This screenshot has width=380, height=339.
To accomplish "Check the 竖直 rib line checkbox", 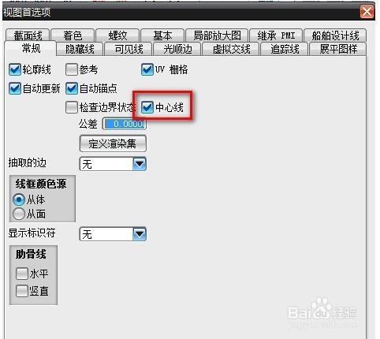I will tap(22, 291).
